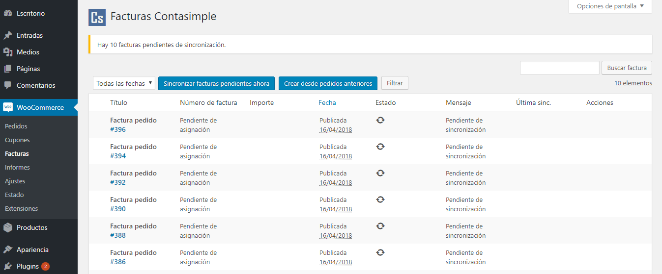
Task: Focus the invoice search text field
Action: pos(559,68)
